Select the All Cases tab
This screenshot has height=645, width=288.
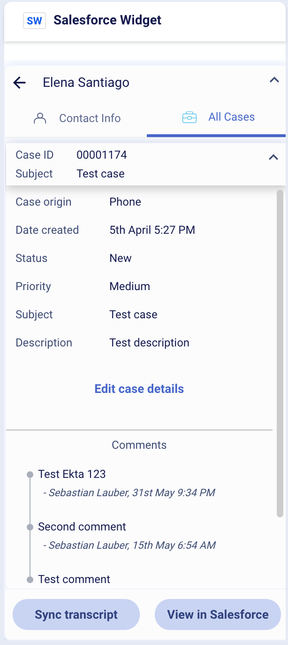(216, 117)
